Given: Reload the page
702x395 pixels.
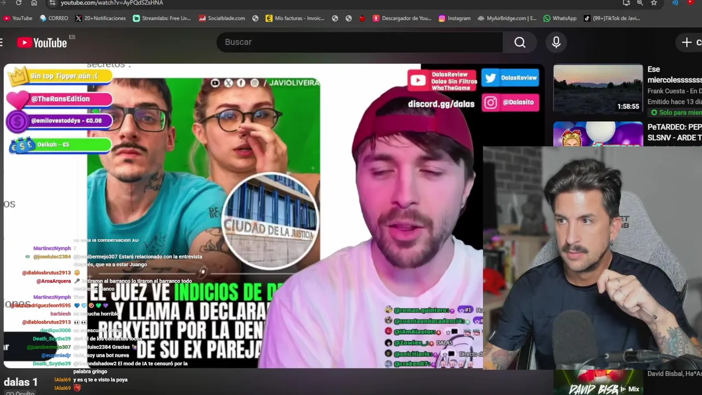Looking at the screenshot, I should point(18,3).
